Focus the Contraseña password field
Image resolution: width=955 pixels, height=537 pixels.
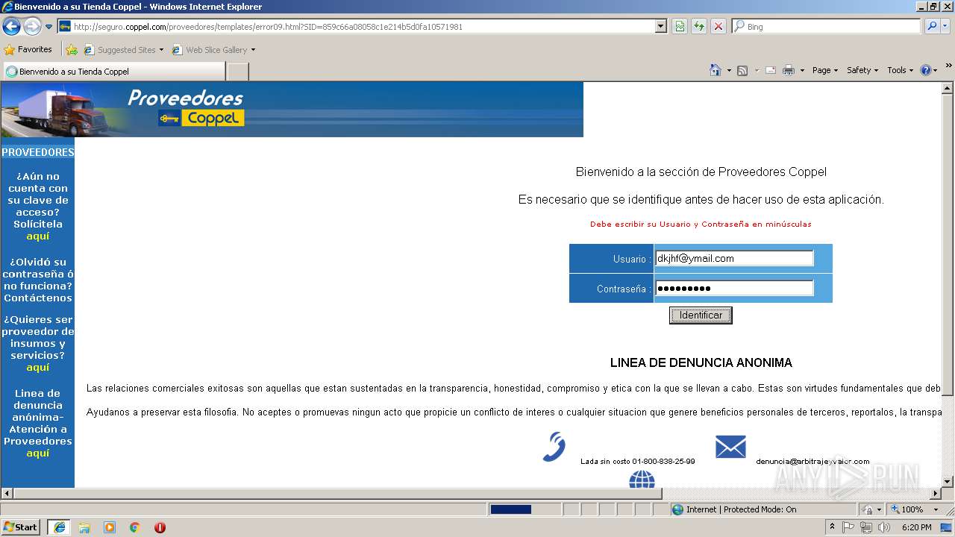[x=734, y=289]
